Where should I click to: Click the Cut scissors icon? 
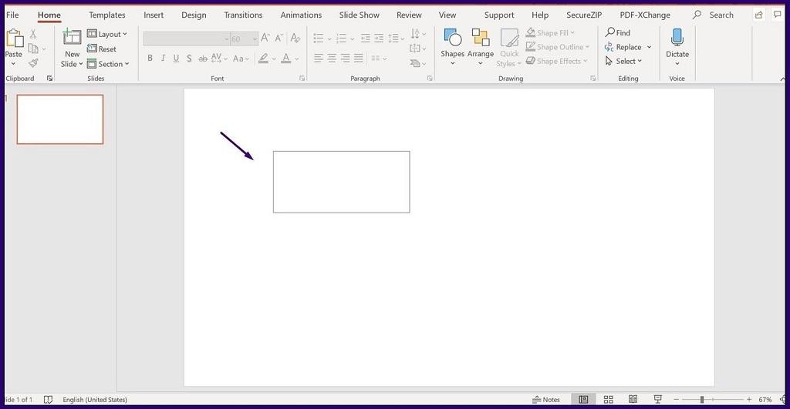click(x=32, y=34)
